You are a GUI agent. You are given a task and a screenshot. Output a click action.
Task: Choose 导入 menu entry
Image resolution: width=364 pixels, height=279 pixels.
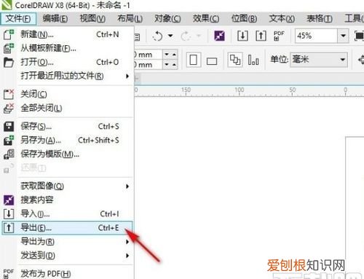click(x=68, y=213)
